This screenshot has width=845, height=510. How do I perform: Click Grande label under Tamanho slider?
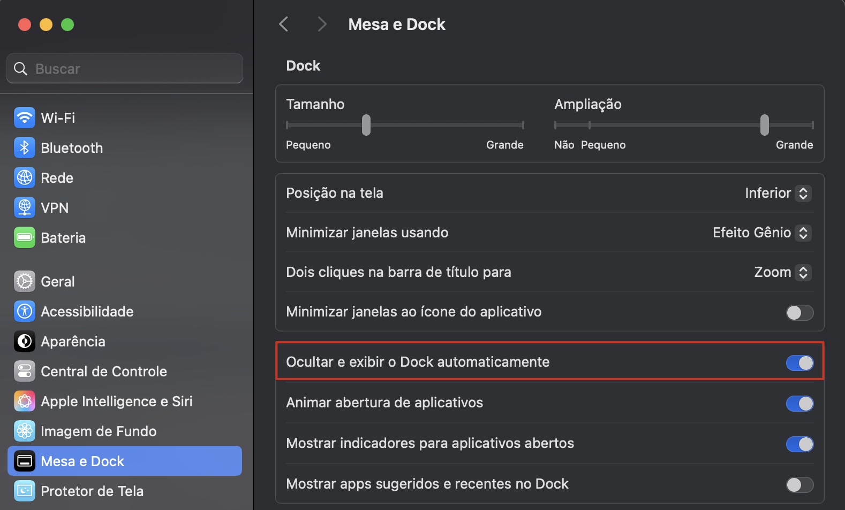[x=505, y=145]
